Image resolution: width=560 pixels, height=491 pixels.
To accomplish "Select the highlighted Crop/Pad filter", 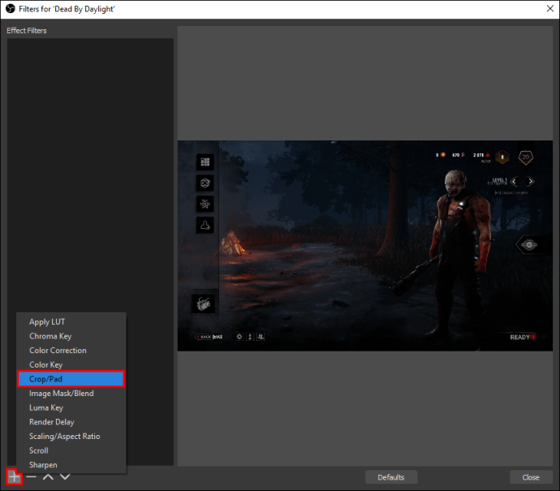I will point(71,379).
